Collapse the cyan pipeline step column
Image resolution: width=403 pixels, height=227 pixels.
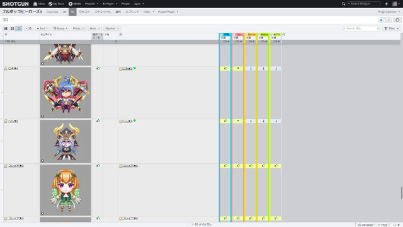point(221,35)
